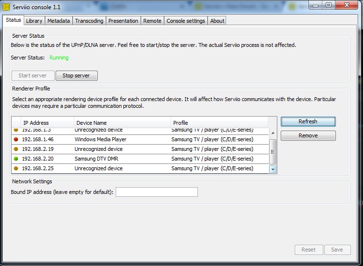Click the orange status dot for 192.168.2.25

[x=16, y=168]
